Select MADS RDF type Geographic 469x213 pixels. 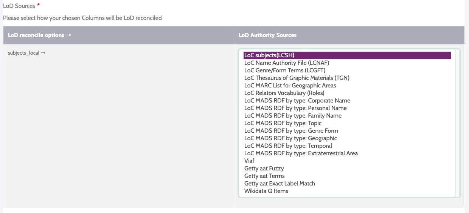click(x=290, y=138)
